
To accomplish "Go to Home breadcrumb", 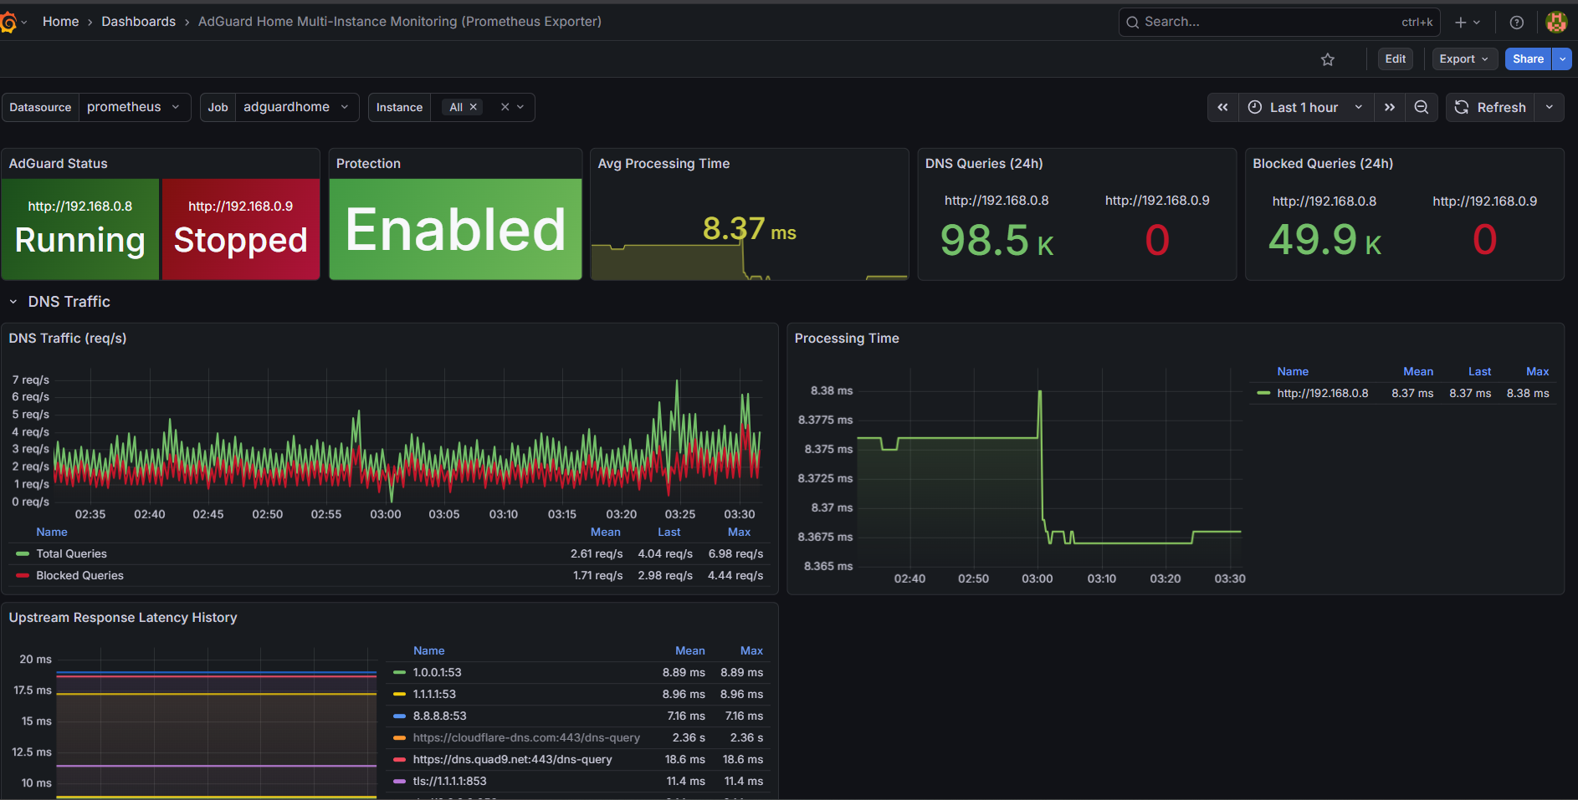I will pyautogui.click(x=61, y=22).
